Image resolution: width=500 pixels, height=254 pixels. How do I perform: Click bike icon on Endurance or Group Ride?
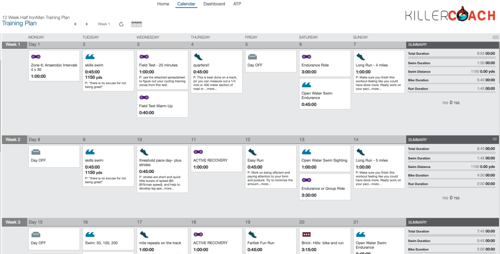click(x=307, y=180)
